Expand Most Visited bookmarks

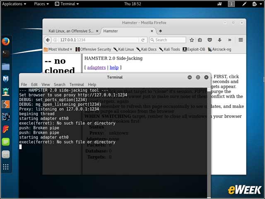point(58,49)
